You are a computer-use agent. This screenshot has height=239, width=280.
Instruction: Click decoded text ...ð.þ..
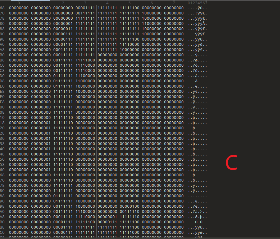coord(198,217)
